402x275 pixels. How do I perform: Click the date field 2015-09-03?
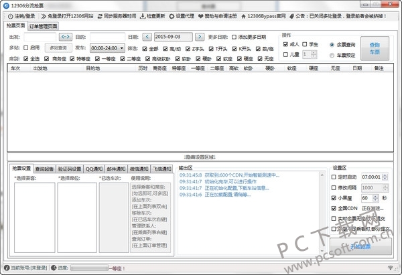(x=173, y=37)
